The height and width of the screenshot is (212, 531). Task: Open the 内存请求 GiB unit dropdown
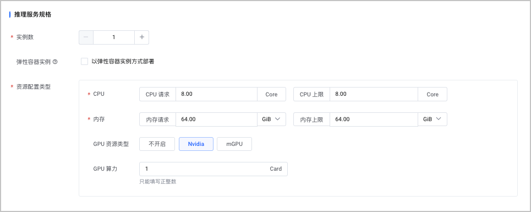point(271,119)
